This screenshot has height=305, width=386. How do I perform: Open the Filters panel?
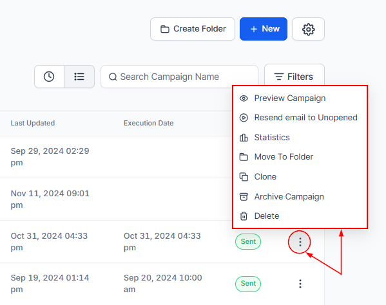coord(294,77)
